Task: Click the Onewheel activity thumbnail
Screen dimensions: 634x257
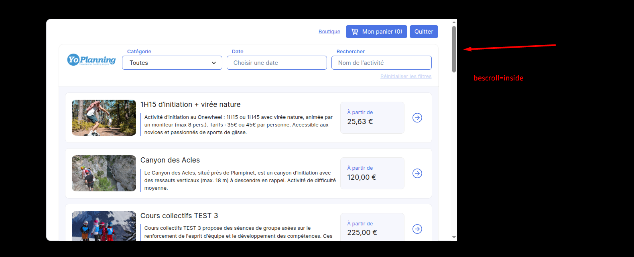Action: (x=104, y=118)
